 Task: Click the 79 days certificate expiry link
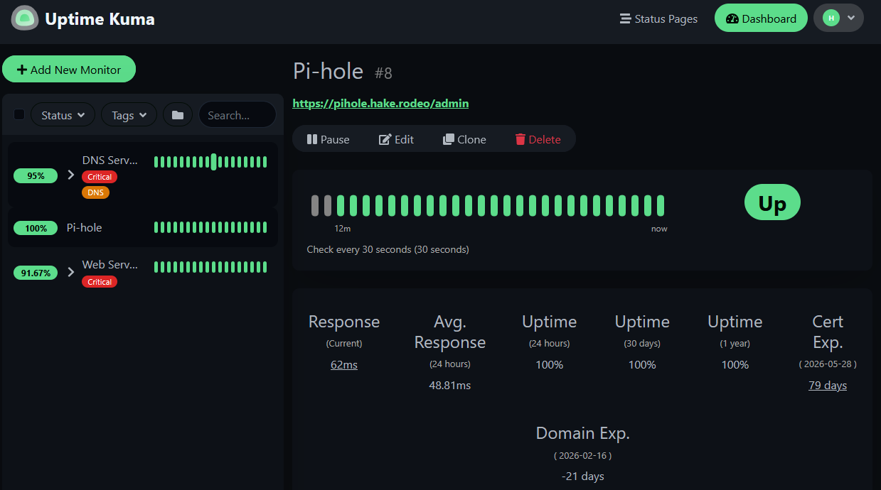[827, 385]
